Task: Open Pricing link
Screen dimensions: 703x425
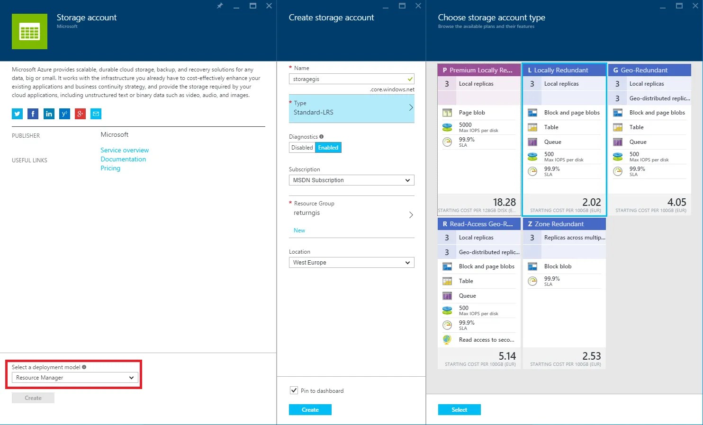Action: [x=110, y=168]
